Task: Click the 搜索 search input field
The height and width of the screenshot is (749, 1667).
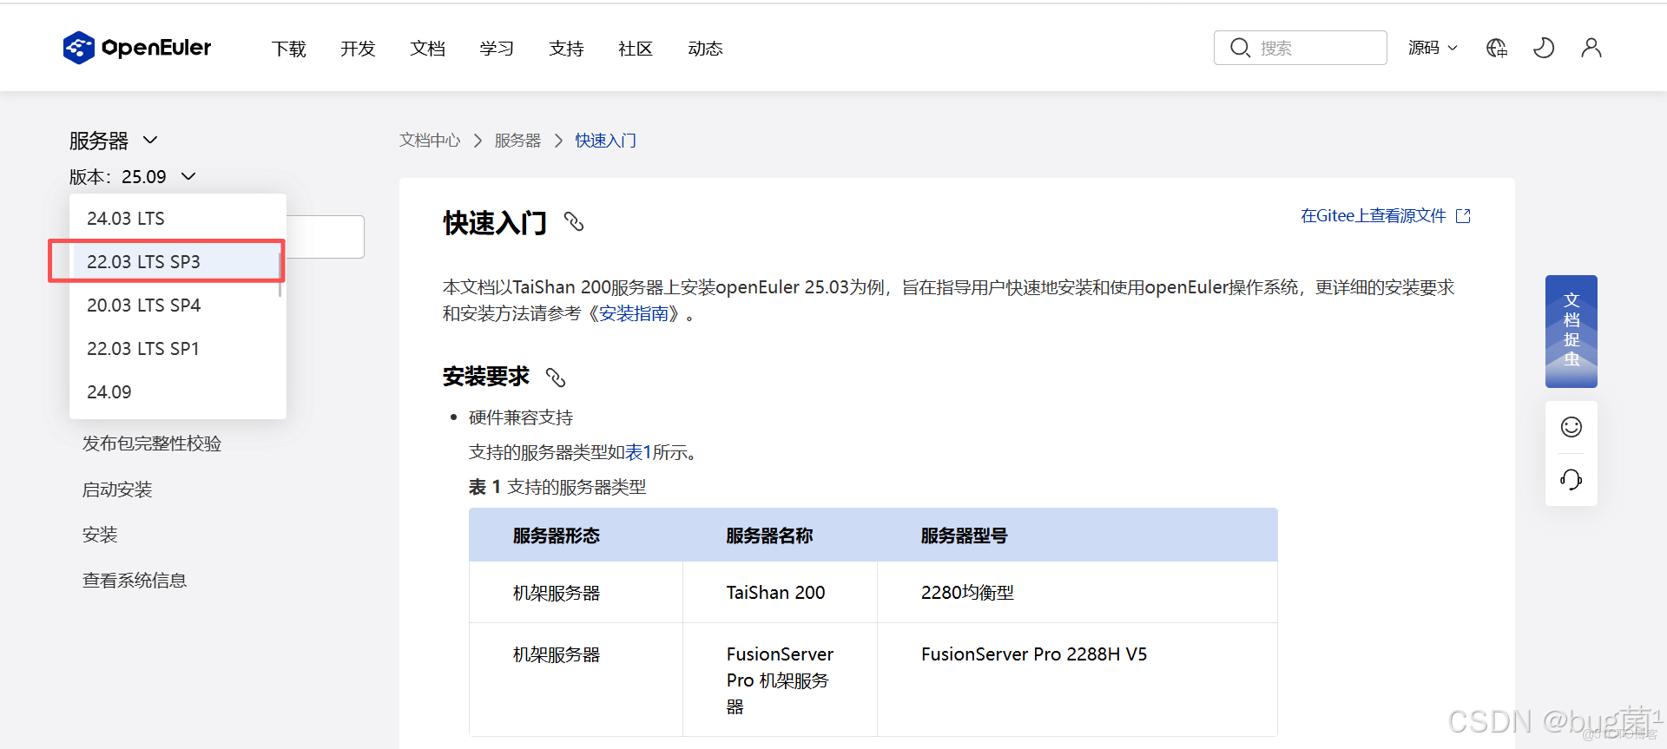Action: coord(1301,48)
